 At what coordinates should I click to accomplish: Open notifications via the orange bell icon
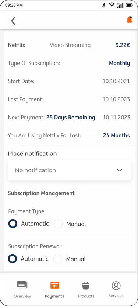129,20
